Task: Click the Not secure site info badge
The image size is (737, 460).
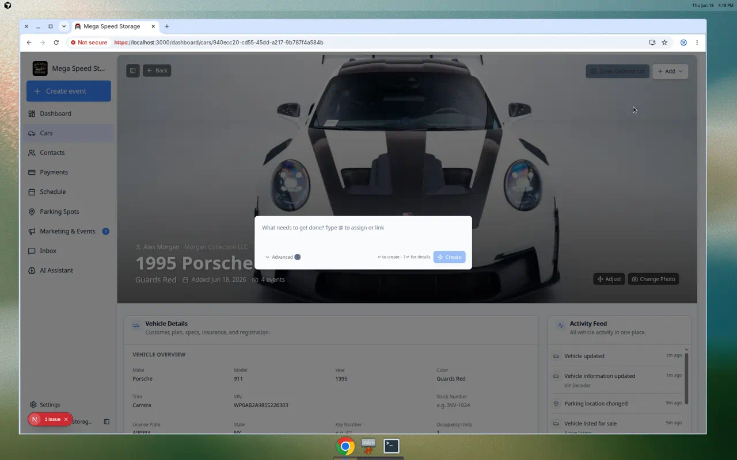Action: [x=89, y=43]
